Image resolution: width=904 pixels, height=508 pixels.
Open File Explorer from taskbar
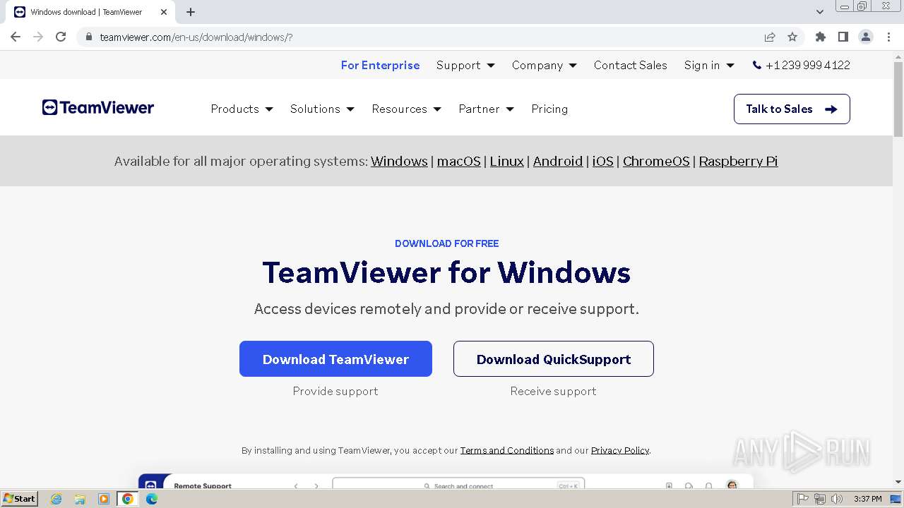(80, 499)
